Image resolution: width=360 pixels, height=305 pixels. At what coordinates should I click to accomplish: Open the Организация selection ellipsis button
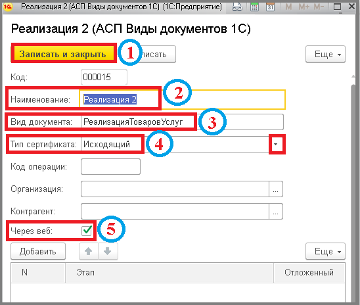click(x=276, y=189)
